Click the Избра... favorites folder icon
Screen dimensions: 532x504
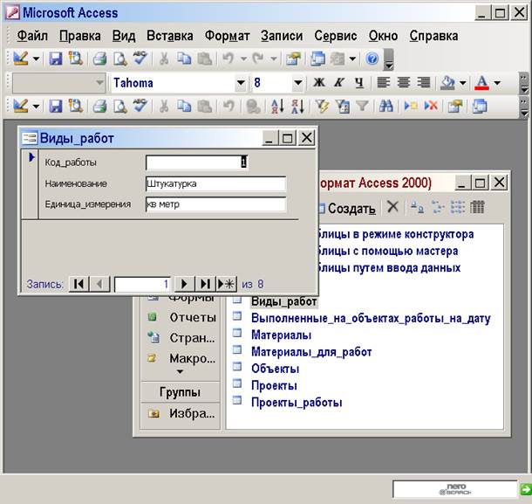pyautogui.click(x=153, y=414)
